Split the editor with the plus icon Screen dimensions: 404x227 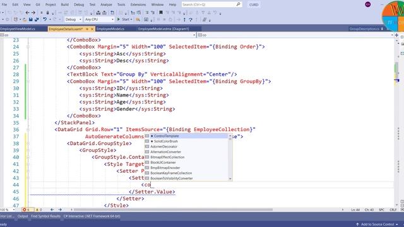pos(396,35)
